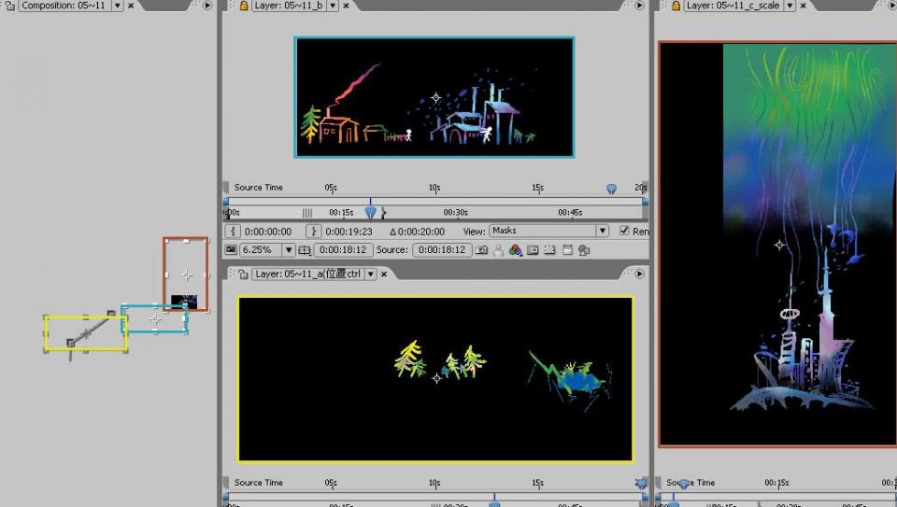Viewport: 897px width, 507px height.
Task: Open the Composition 05~11 viewer dropdown arrow
Action: 117,6
